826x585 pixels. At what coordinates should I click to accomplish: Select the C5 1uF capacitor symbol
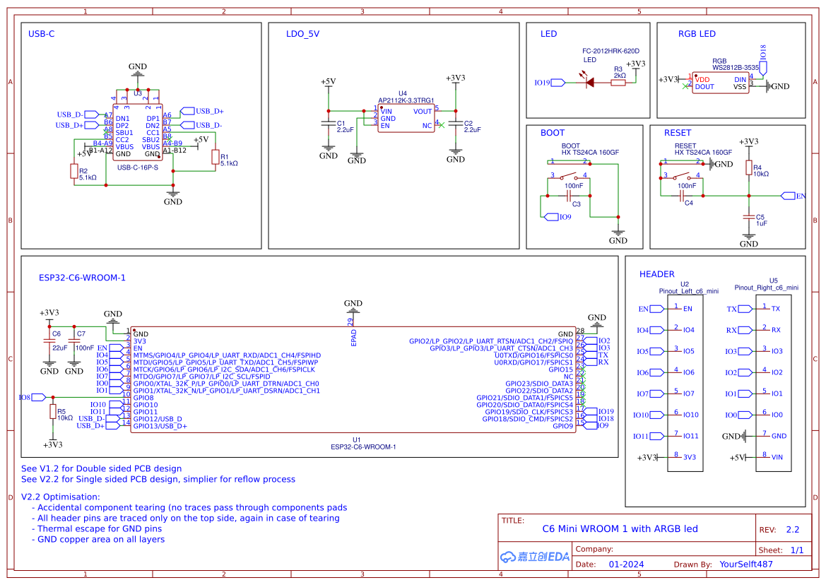(748, 218)
